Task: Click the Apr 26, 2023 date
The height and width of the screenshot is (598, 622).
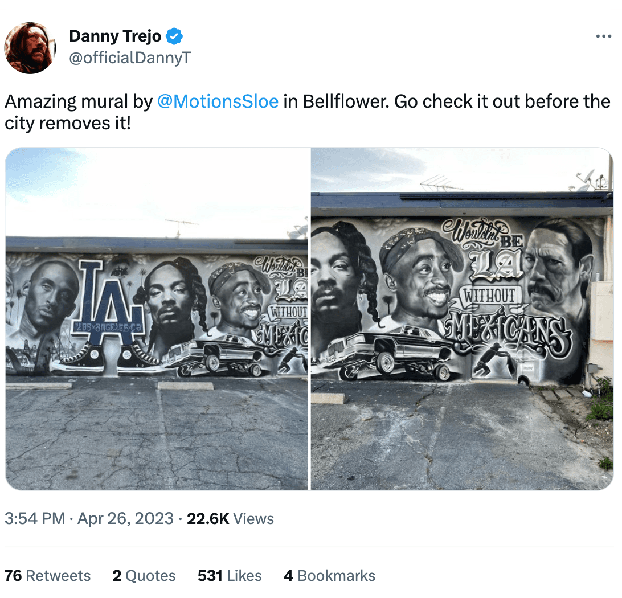Action: click(125, 518)
